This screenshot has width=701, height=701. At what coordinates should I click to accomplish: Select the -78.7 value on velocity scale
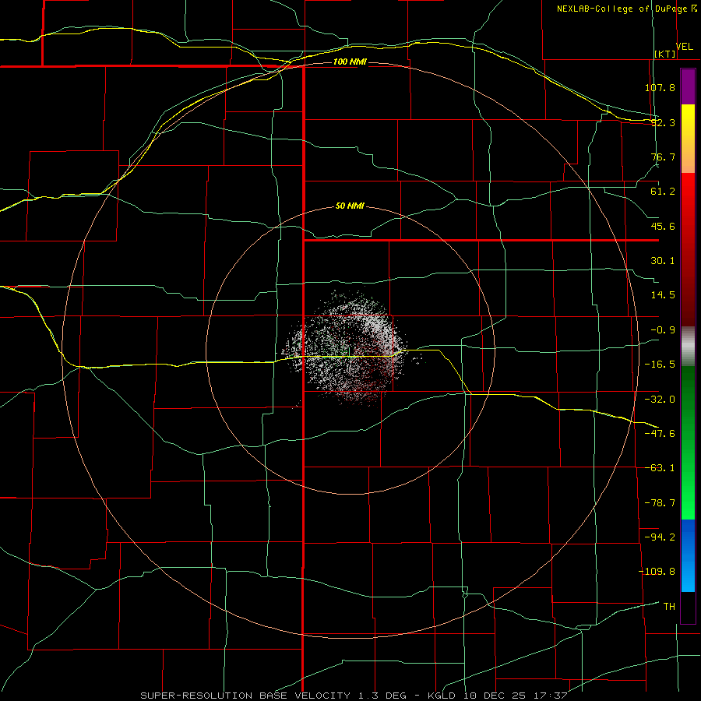[x=660, y=503]
